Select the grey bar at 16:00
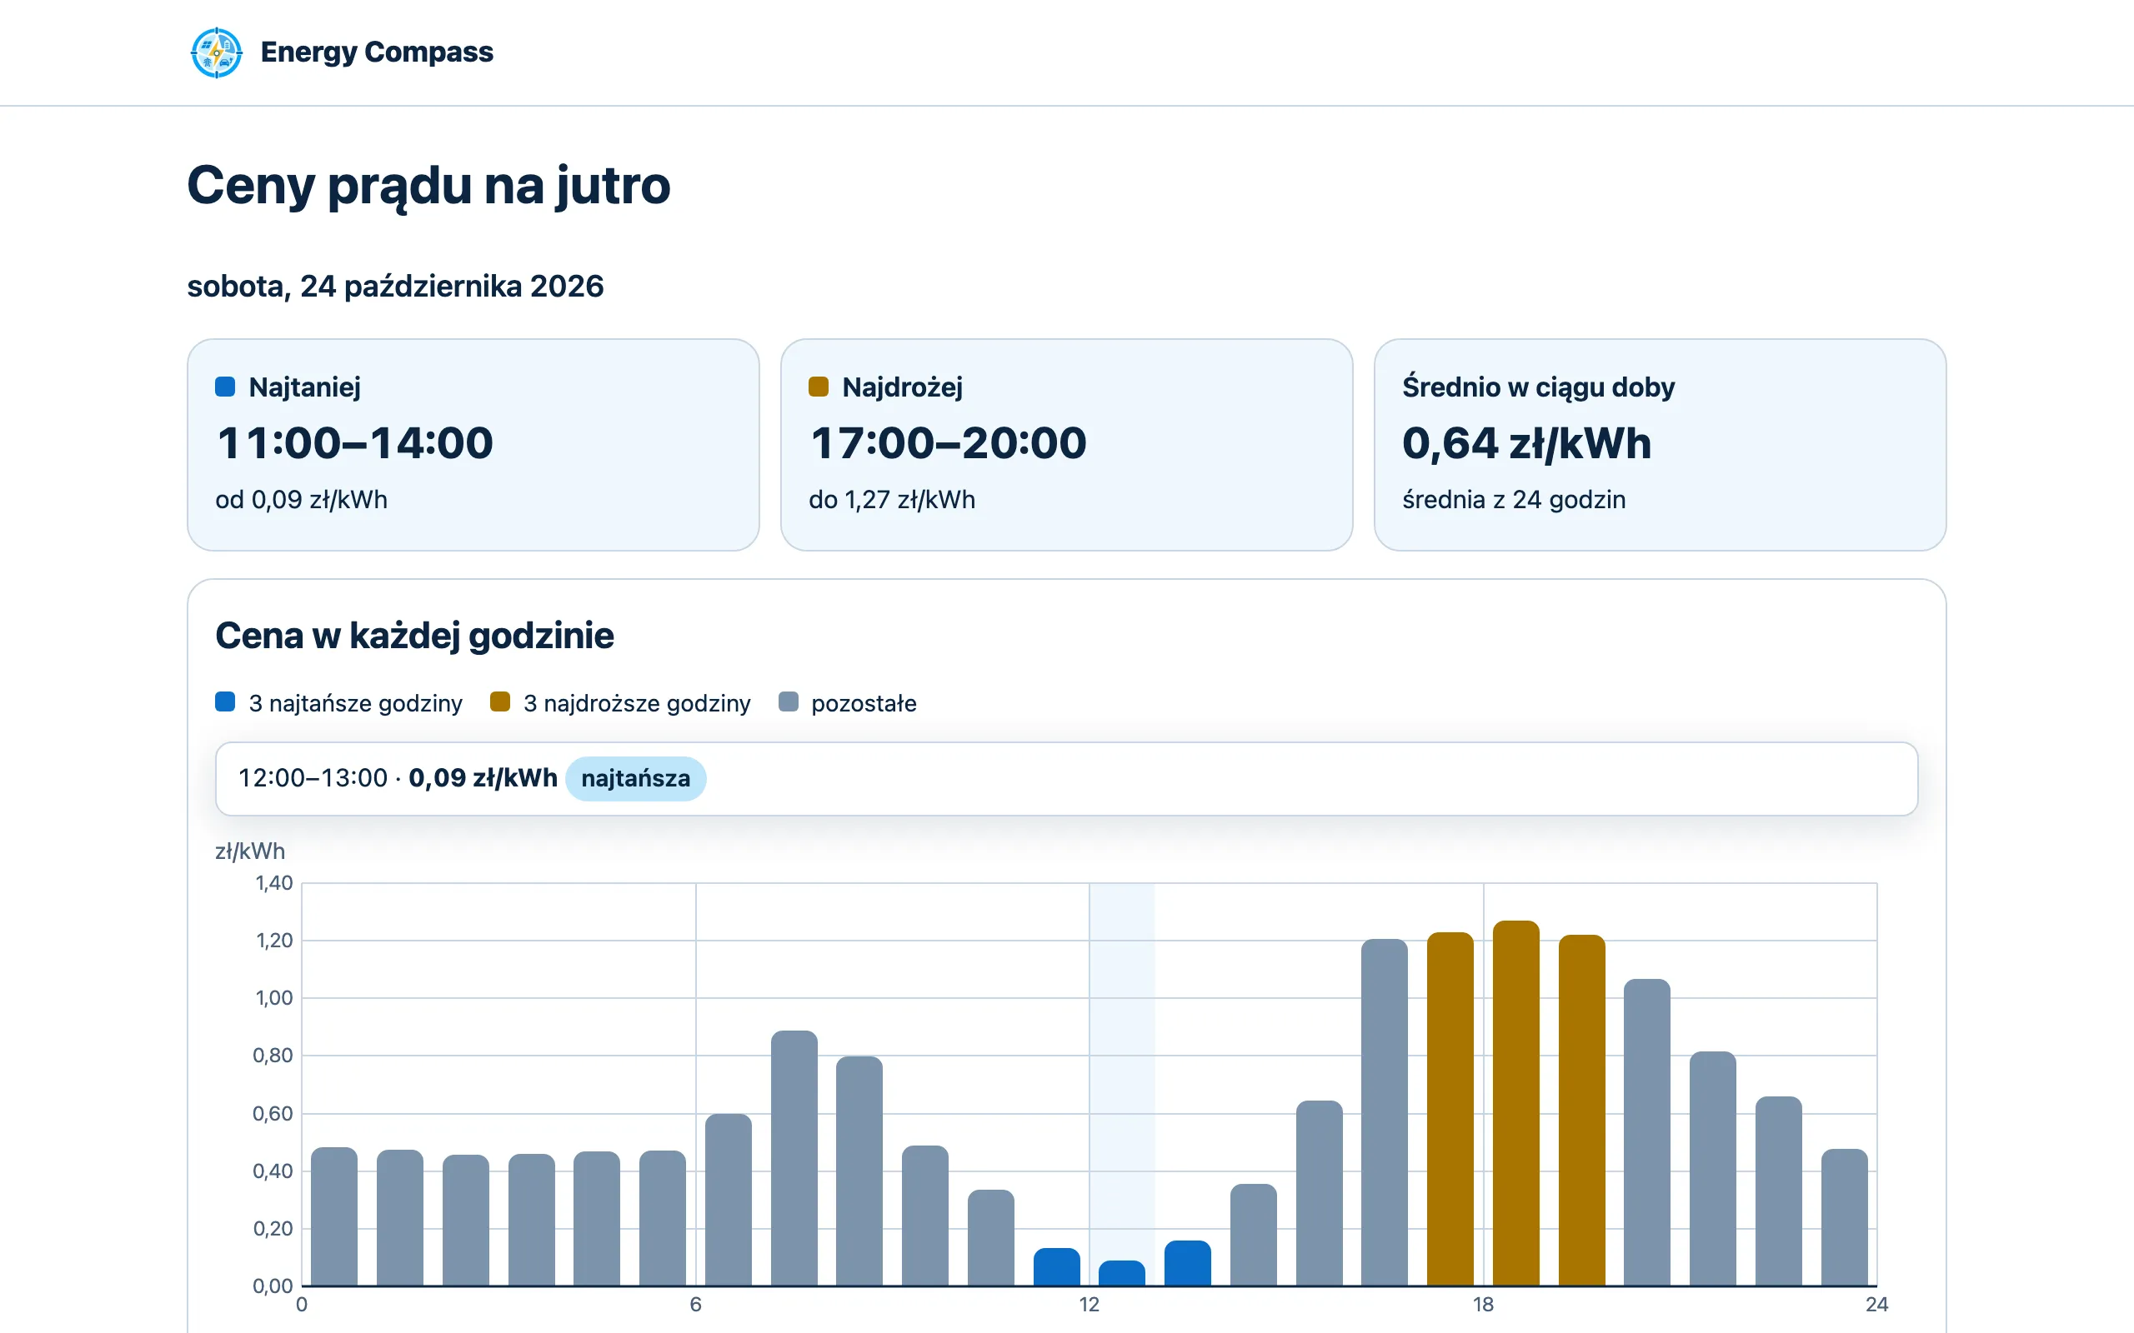The height and width of the screenshot is (1333, 2134). [x=1385, y=1112]
